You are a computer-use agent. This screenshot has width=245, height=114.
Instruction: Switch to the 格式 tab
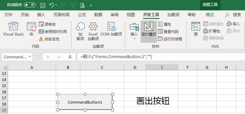tap(210, 15)
